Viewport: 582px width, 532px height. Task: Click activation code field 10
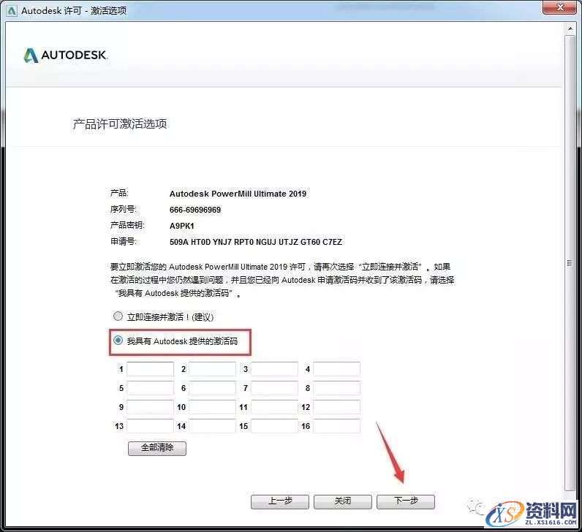[x=212, y=407]
